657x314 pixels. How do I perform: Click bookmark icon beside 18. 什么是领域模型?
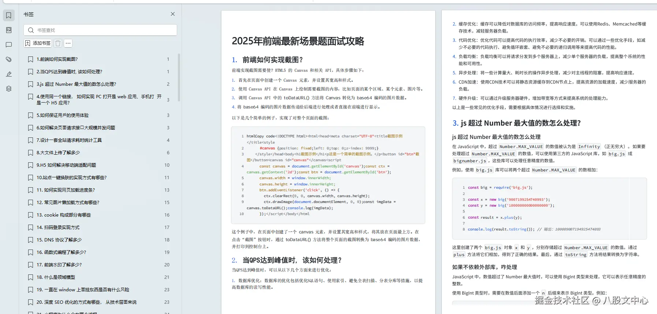tap(31, 277)
